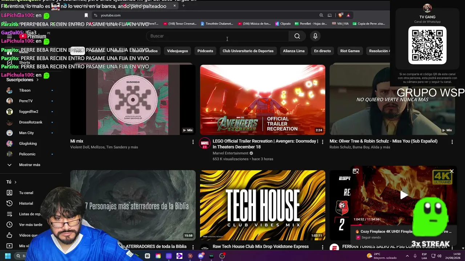Open the Clipealo bookmark
Viewport: 465px width, 261px height.
tap(283, 24)
